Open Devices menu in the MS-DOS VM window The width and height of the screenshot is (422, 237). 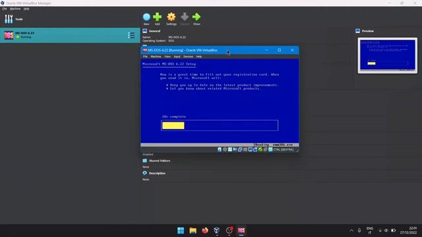[188, 57]
